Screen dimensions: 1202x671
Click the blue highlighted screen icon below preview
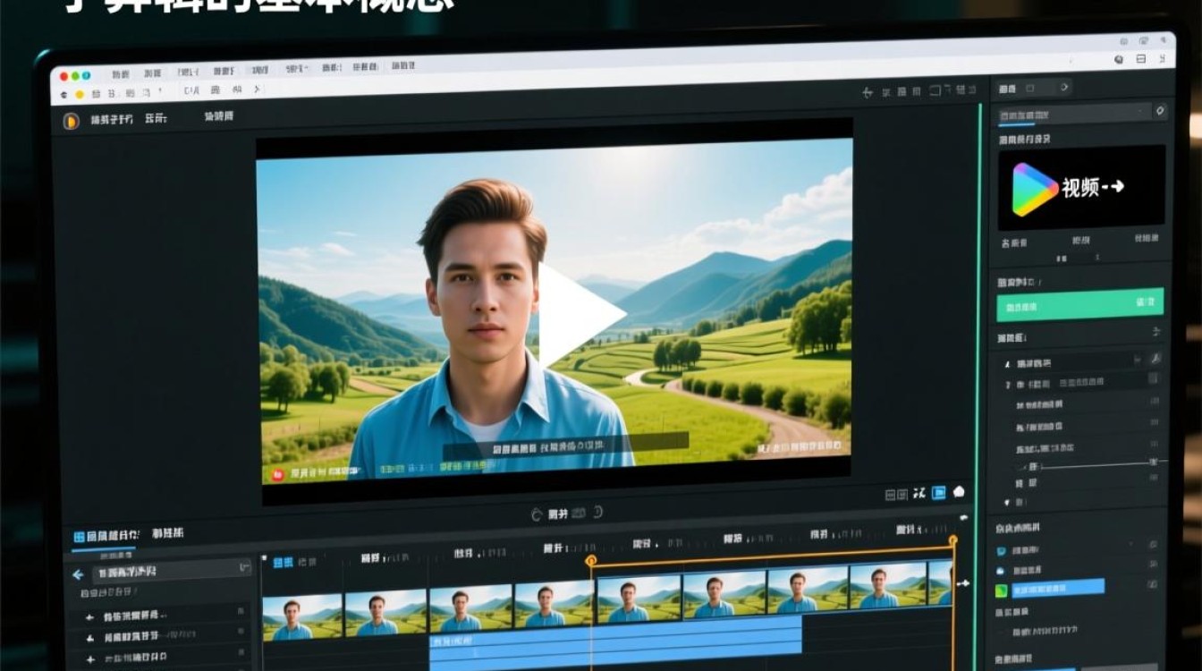[x=939, y=492]
